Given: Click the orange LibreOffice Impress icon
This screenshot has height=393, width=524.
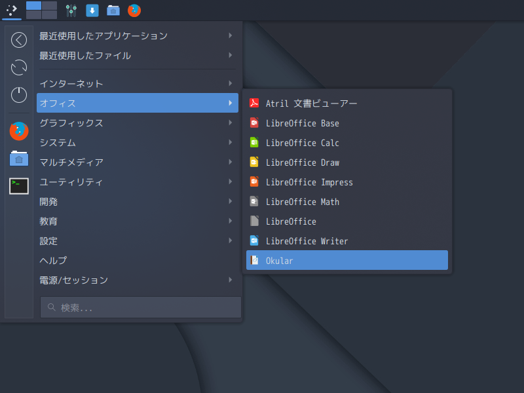Looking at the screenshot, I should (254, 182).
